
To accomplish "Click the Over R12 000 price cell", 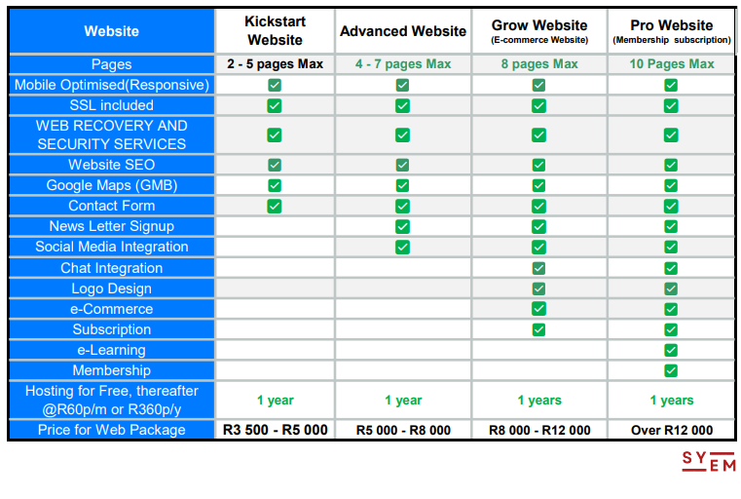I will point(671,430).
